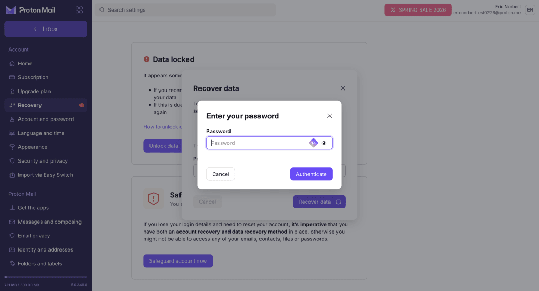Click the Proton Pass autofill icon
539x291 pixels.
313,143
